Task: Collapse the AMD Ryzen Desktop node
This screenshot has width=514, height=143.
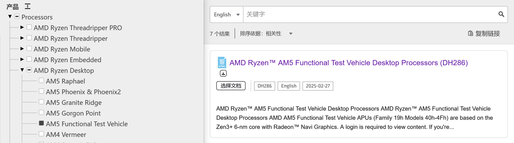Action: click(22, 70)
